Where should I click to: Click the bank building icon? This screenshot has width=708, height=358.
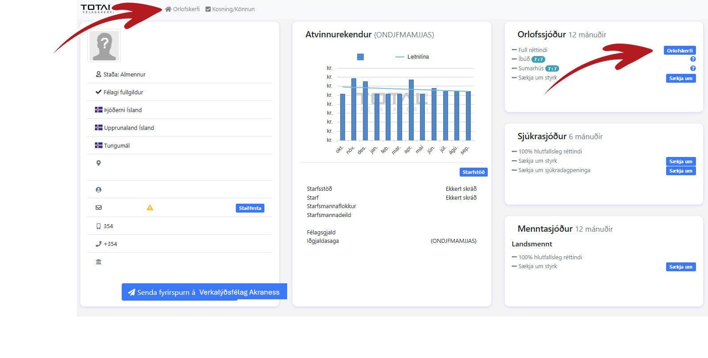tap(99, 262)
